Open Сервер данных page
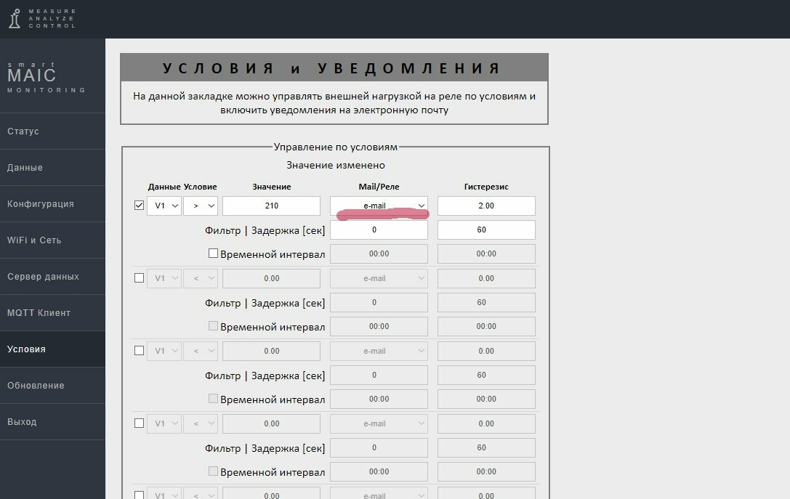This screenshot has width=790, height=499. click(x=52, y=276)
